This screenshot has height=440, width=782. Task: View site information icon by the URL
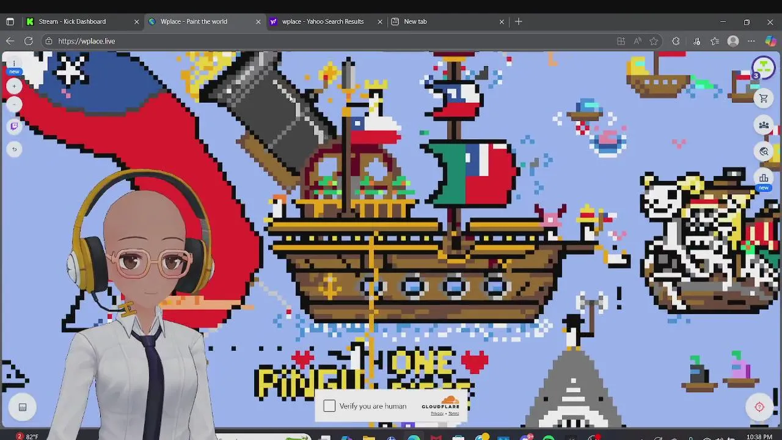tap(49, 41)
